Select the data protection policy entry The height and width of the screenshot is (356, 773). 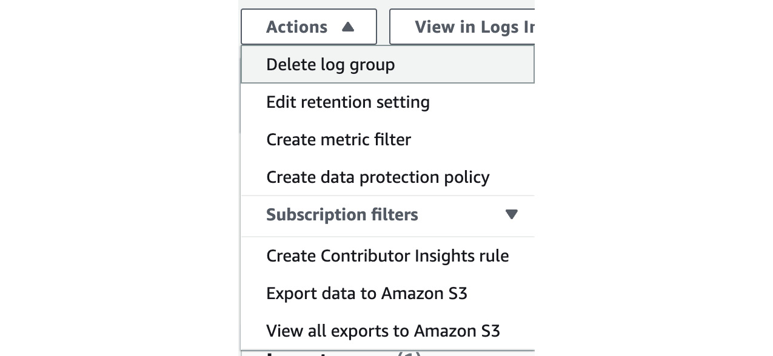tap(387, 177)
